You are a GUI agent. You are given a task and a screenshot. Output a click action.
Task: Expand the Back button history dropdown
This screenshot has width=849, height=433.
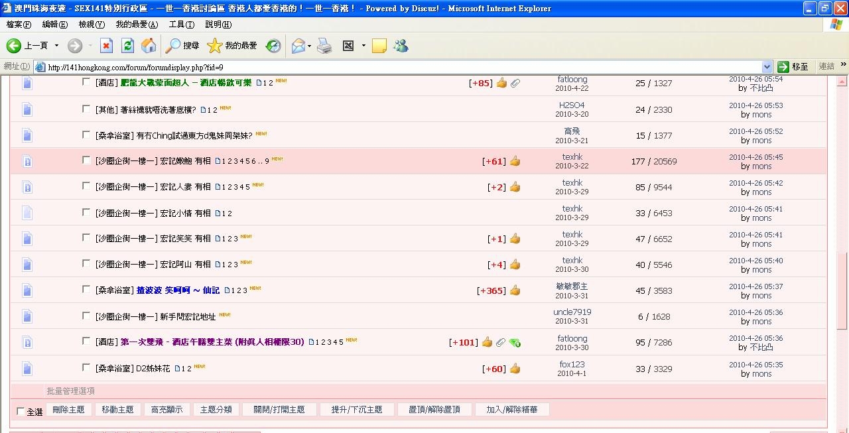(x=56, y=46)
